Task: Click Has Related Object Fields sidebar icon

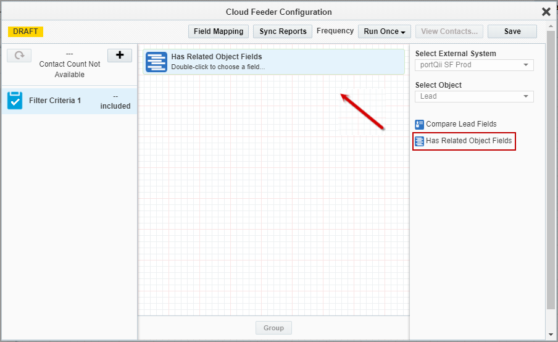Action: click(420, 141)
